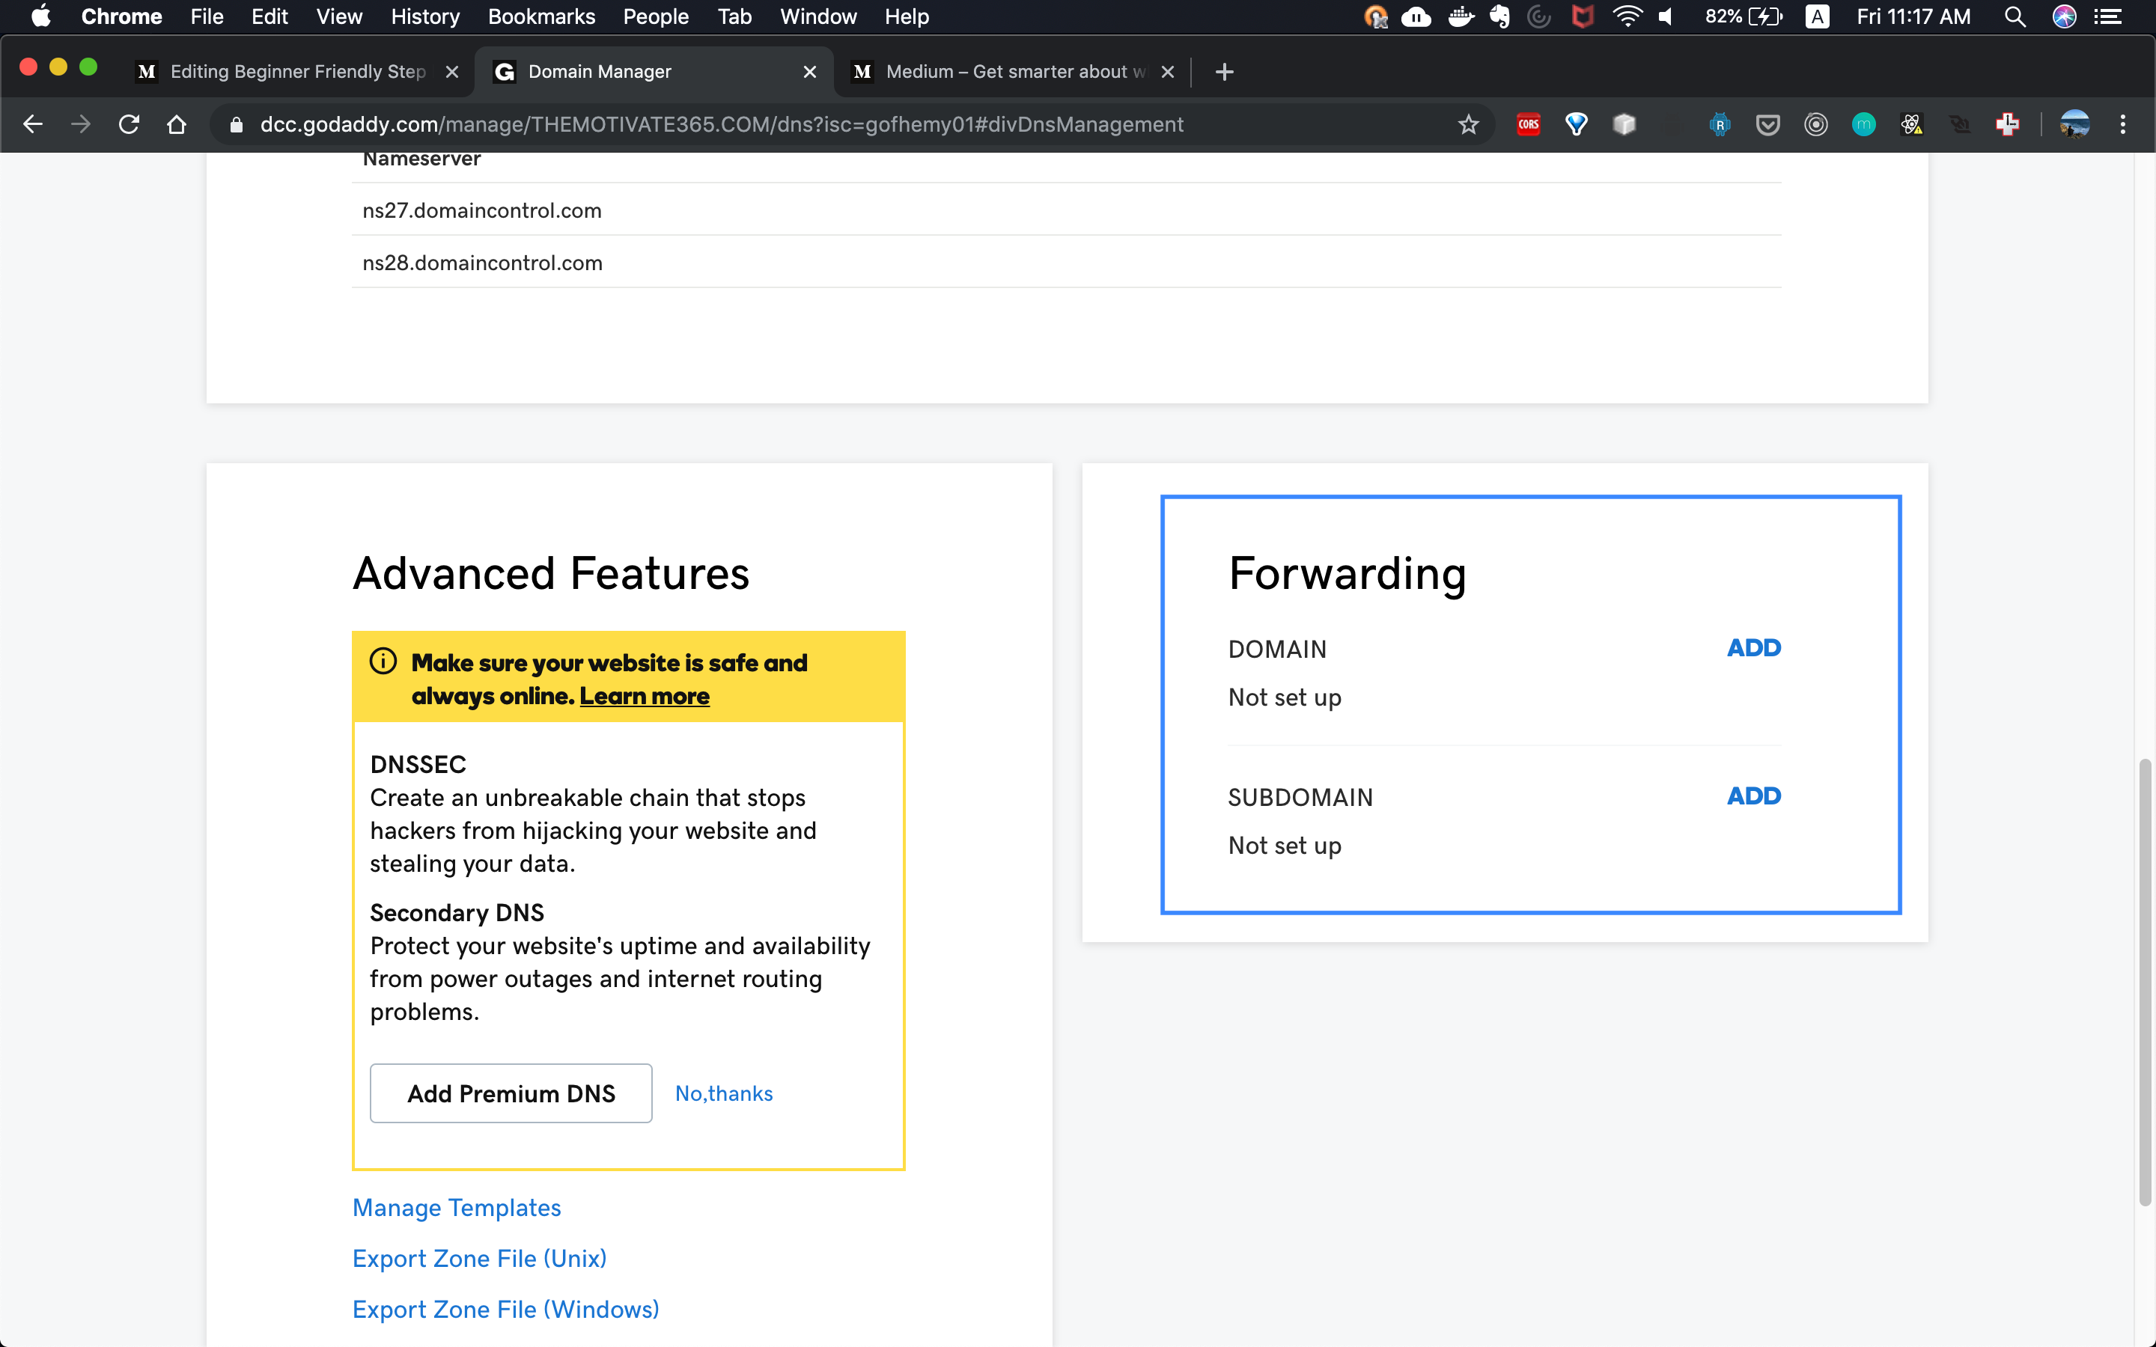Open Spotlight search in menu bar
2156x1347 pixels.
click(x=2015, y=17)
